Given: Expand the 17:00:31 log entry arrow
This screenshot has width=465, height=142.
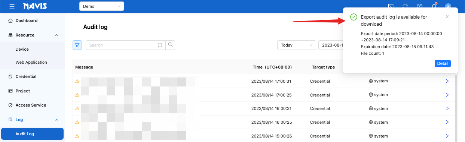Looking at the screenshot, I should 447,81.
